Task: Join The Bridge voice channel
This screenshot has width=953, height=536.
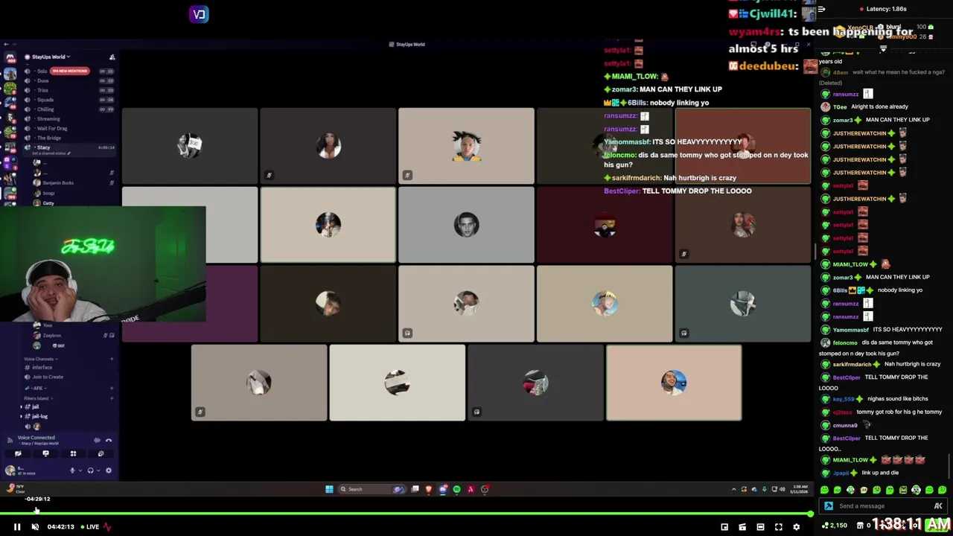Action: 48,138
